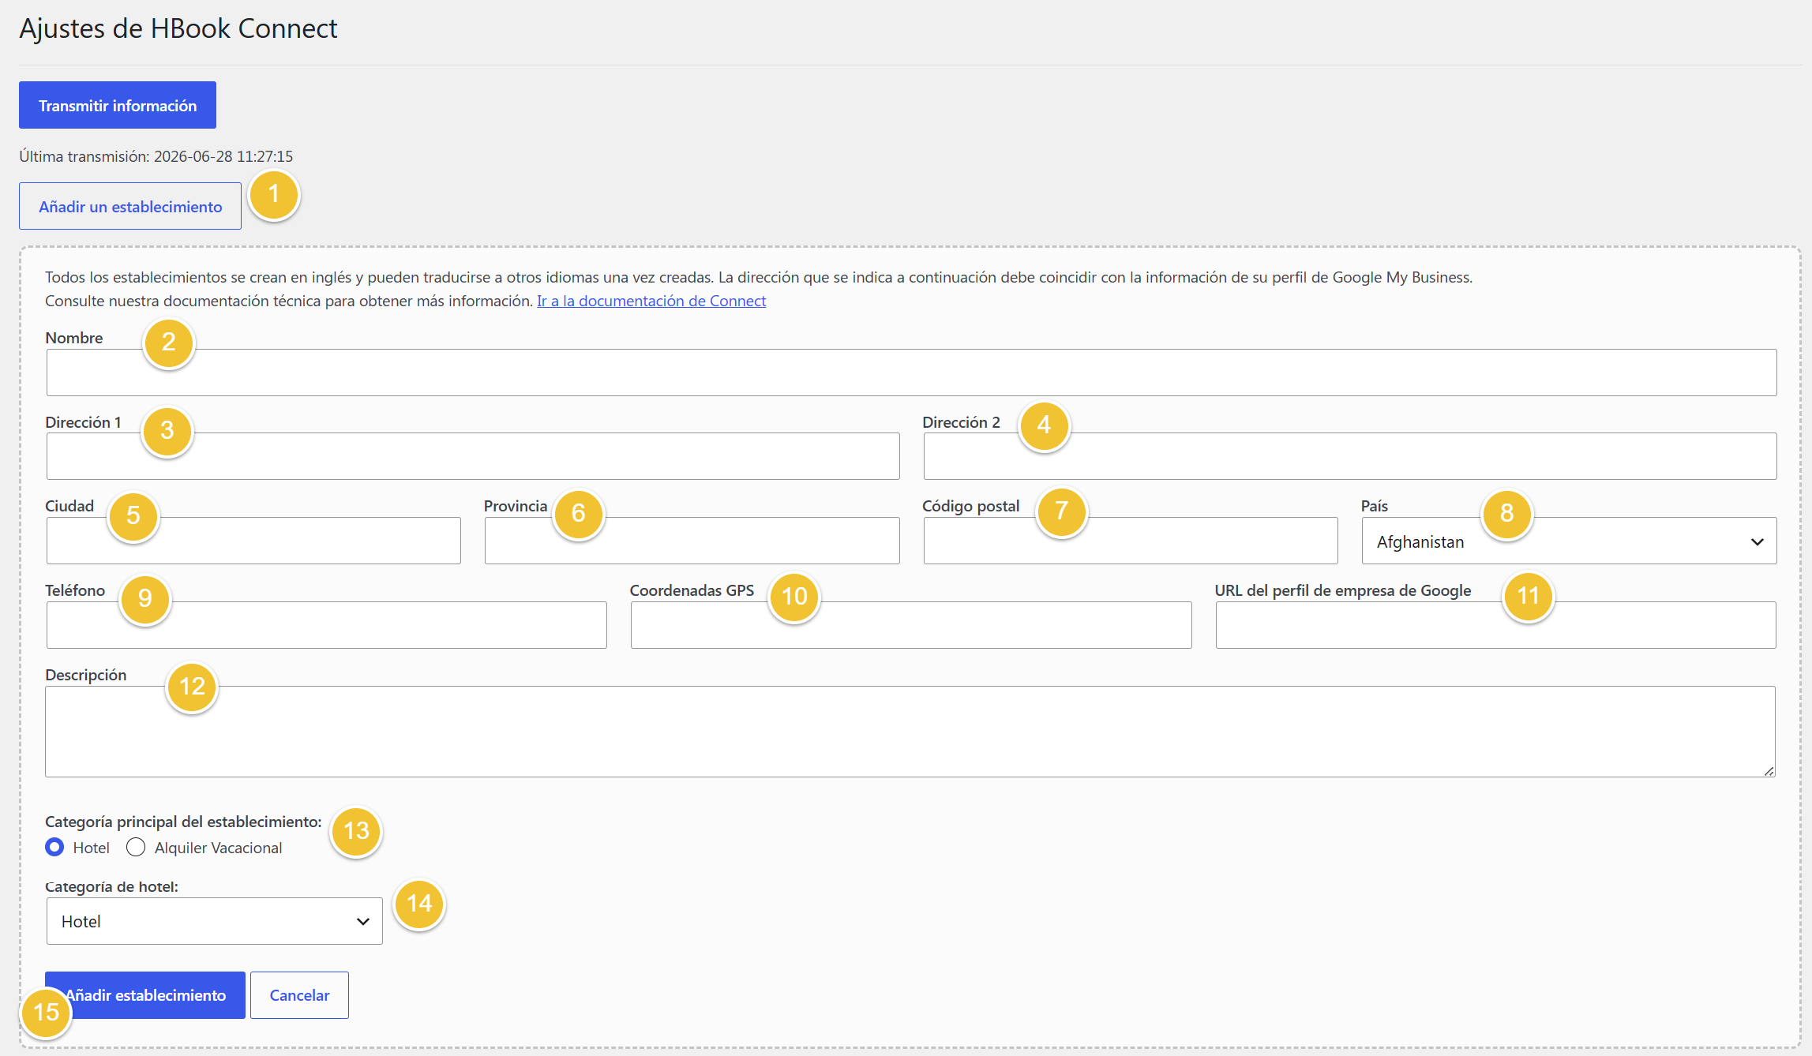The height and width of the screenshot is (1056, 1812).
Task: Click the Google business profile URL field
Action: pos(1496,625)
